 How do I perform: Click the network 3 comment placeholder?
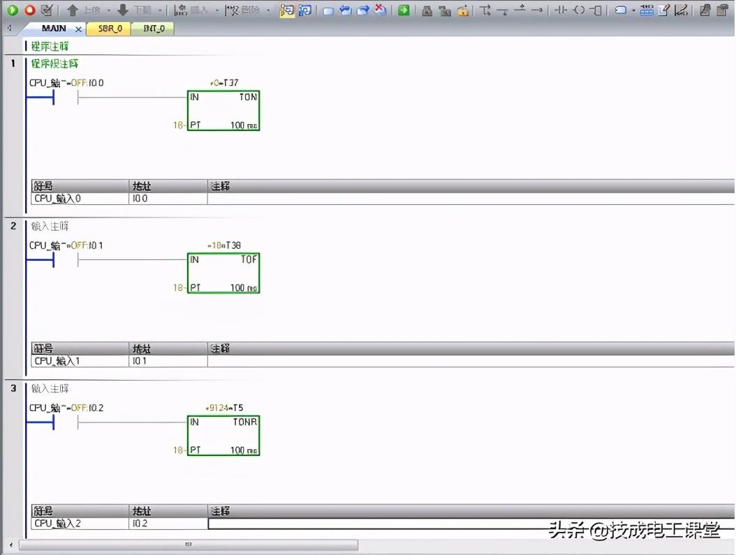coord(50,388)
